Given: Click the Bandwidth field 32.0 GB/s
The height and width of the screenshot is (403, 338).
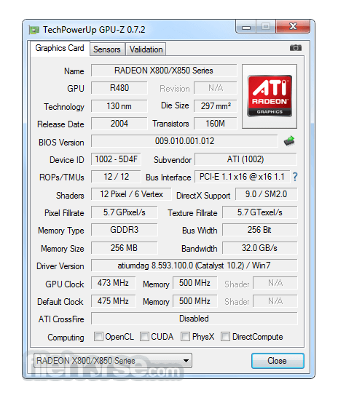Looking at the screenshot, I should [260, 248].
